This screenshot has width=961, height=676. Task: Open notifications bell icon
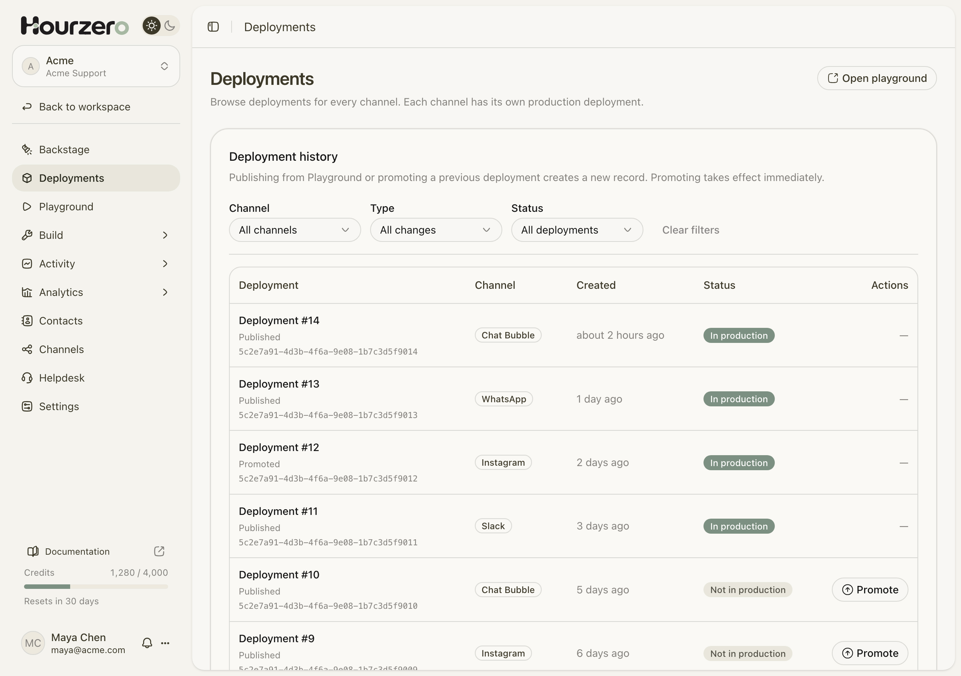(147, 643)
